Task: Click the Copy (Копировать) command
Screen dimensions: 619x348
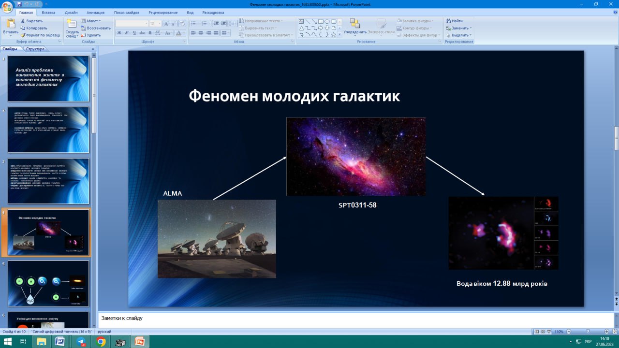Action: (33, 28)
